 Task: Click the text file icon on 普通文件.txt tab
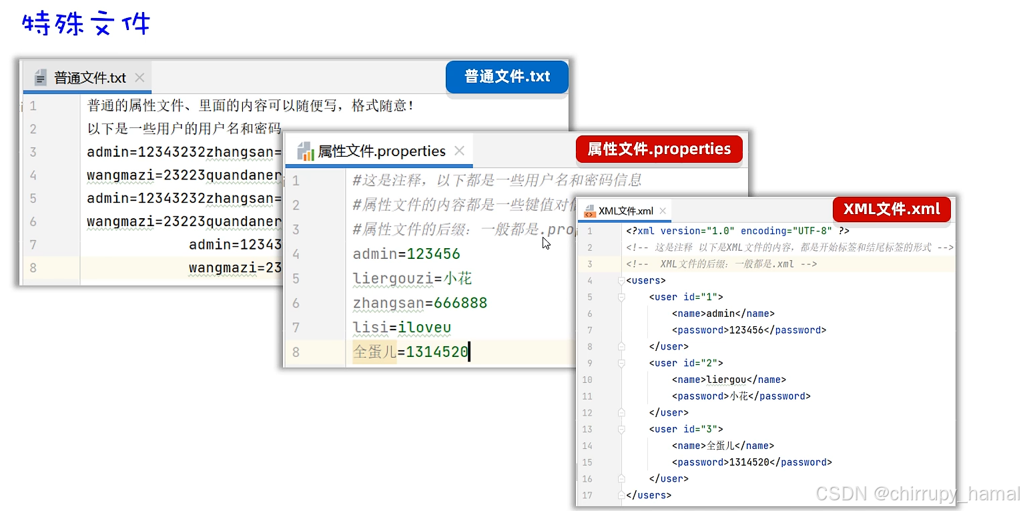coord(41,78)
